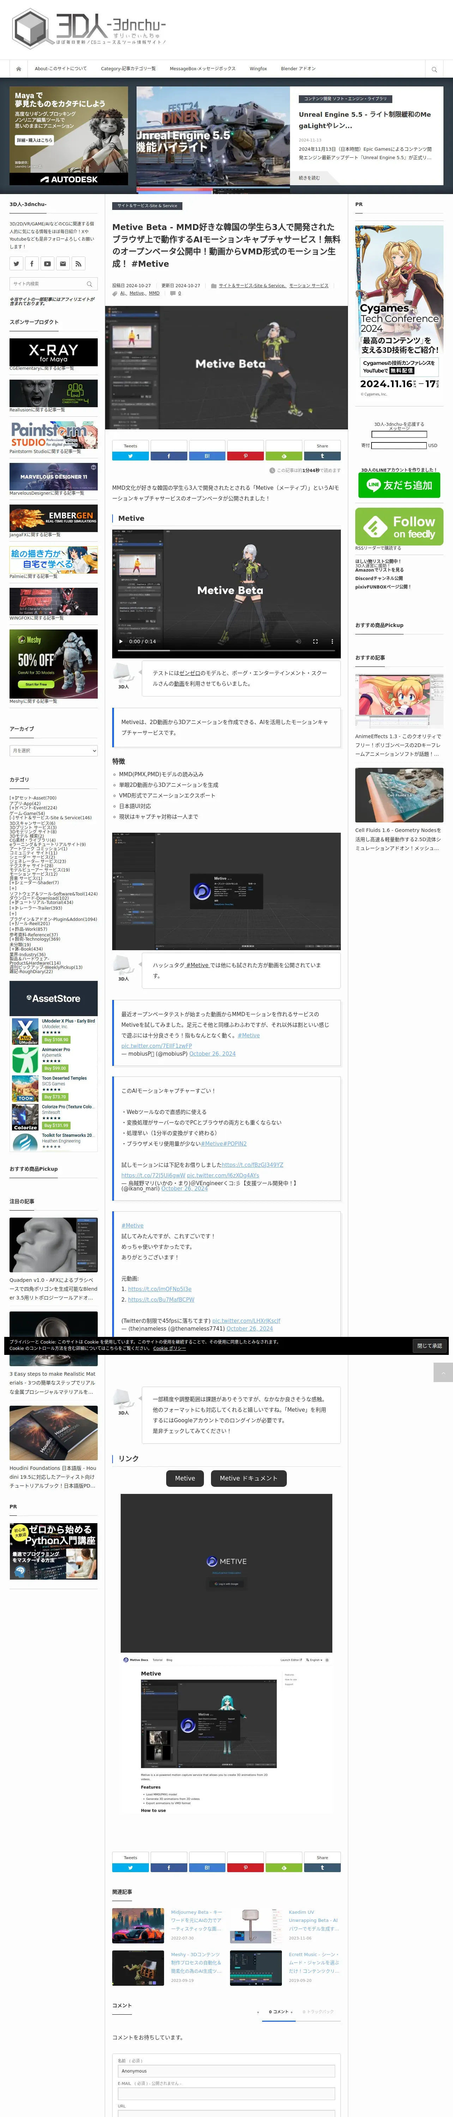Click the 3D人 site logo in header

point(89,29)
